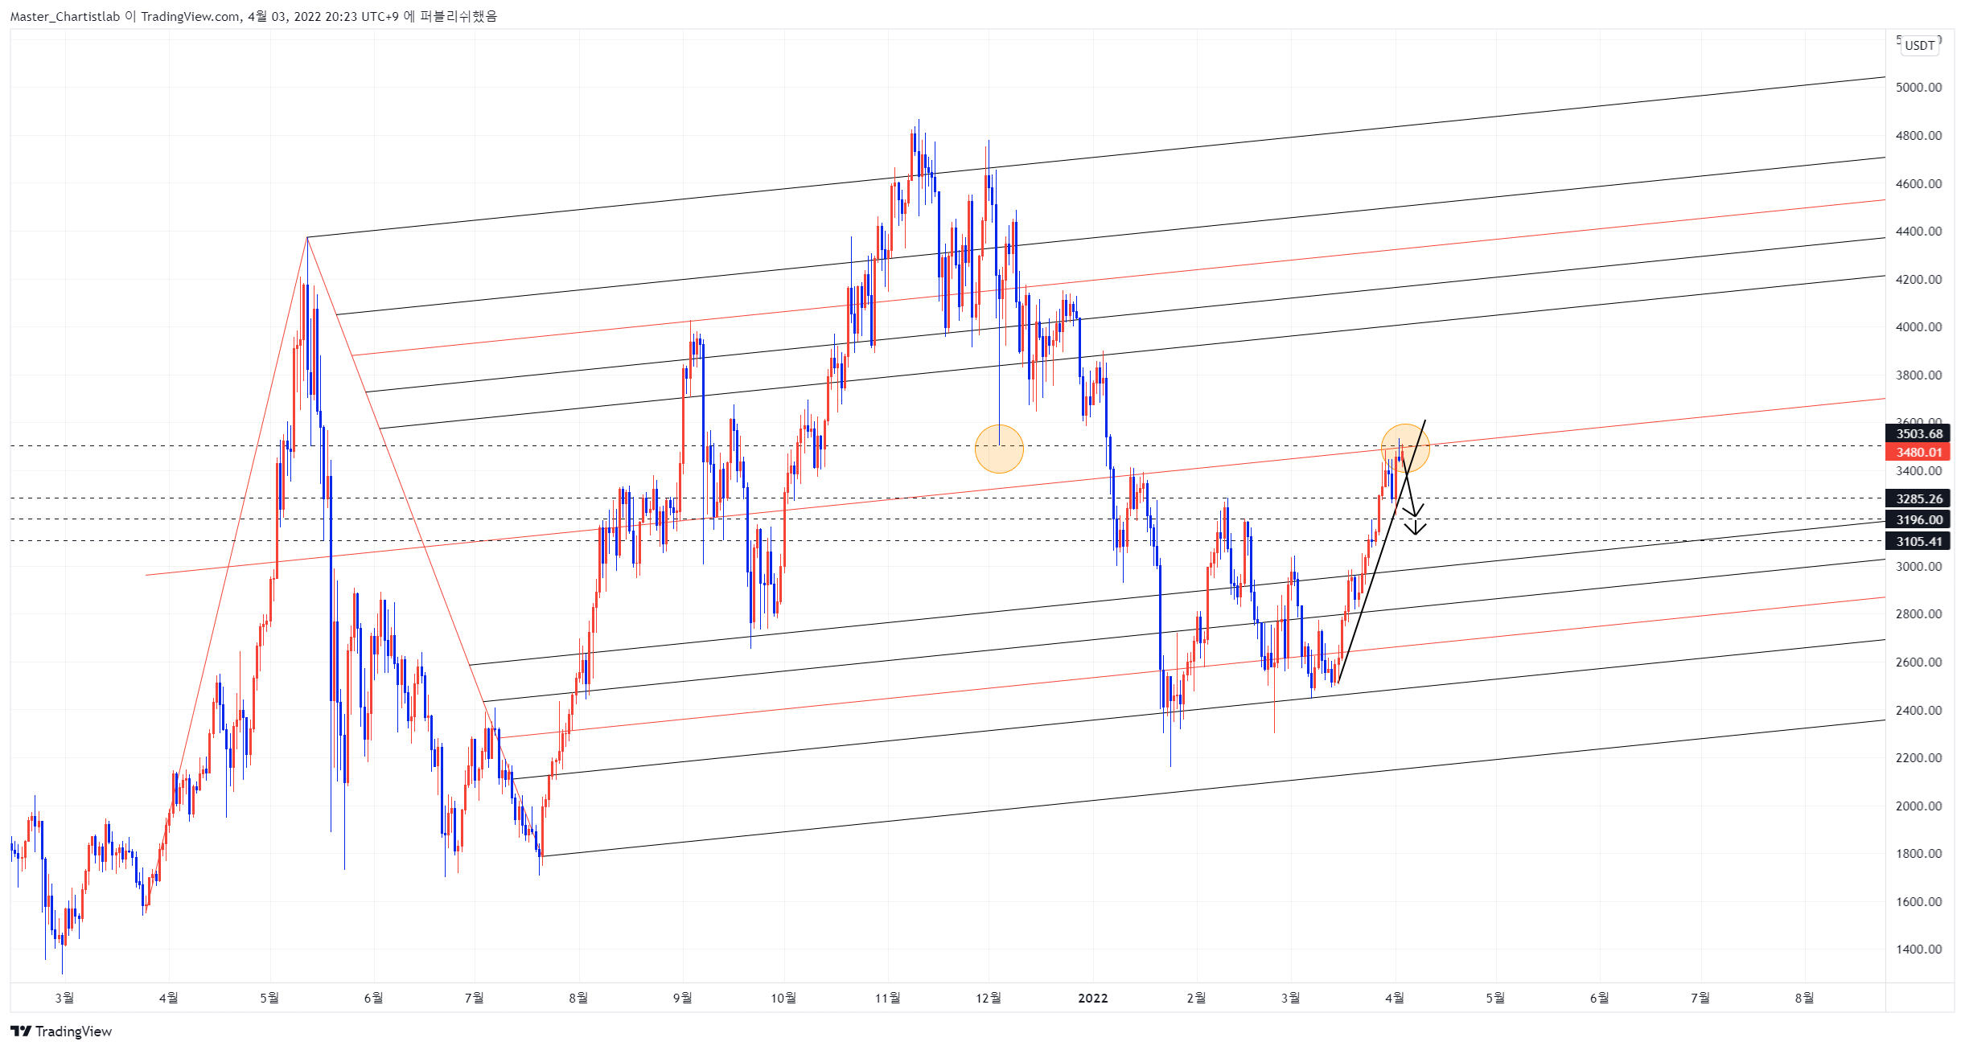Click the 2000.00 price axis value
Viewport: 1965px width, 1050px height.
1918,806
